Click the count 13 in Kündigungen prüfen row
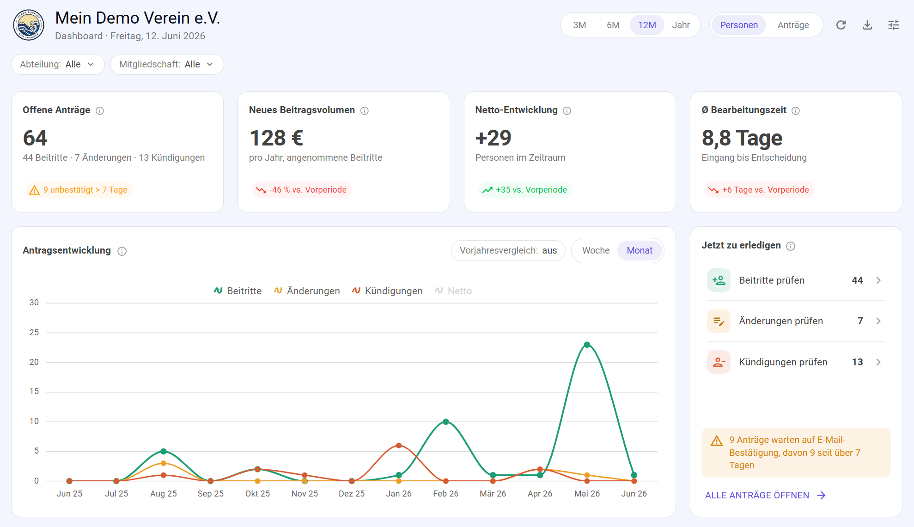This screenshot has height=527, width=914. click(858, 362)
